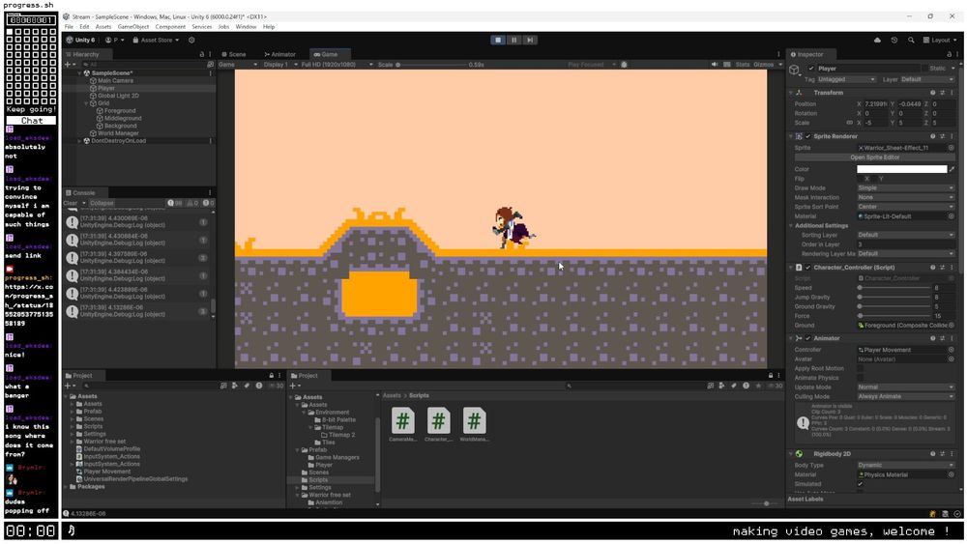Viewport: 967px width, 544px height.
Task: Click the Sprite Renderer Color swatch
Action: pyautogui.click(x=901, y=169)
